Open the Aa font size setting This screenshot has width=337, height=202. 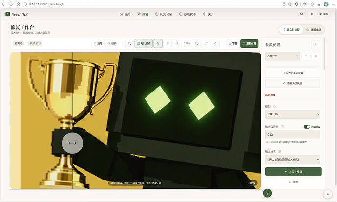[x=301, y=14]
